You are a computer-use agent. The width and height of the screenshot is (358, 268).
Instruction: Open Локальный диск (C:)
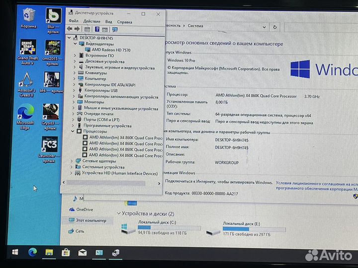pos(161,227)
